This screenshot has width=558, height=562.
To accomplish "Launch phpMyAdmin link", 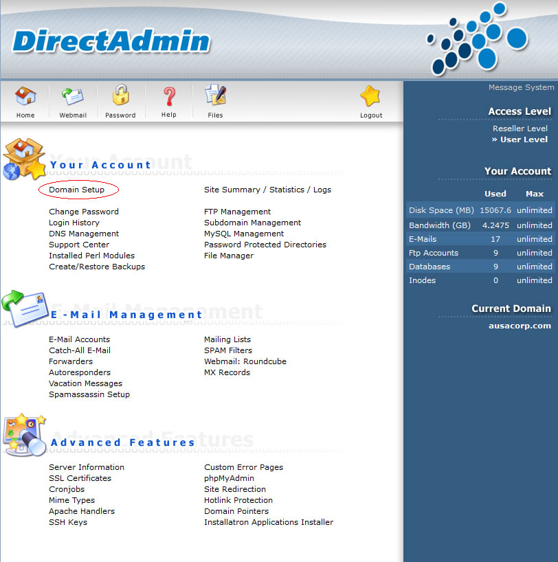I will pos(229,478).
